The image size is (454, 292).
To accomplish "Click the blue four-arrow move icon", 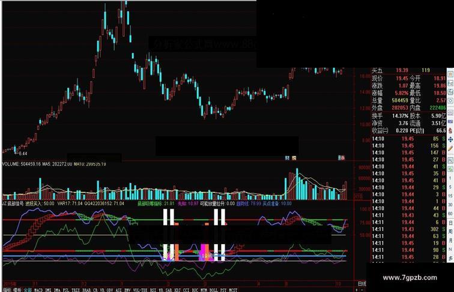I will point(450,140).
